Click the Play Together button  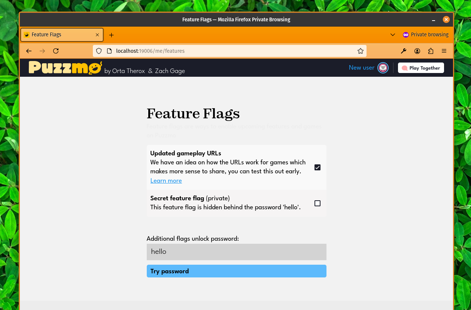(x=421, y=68)
